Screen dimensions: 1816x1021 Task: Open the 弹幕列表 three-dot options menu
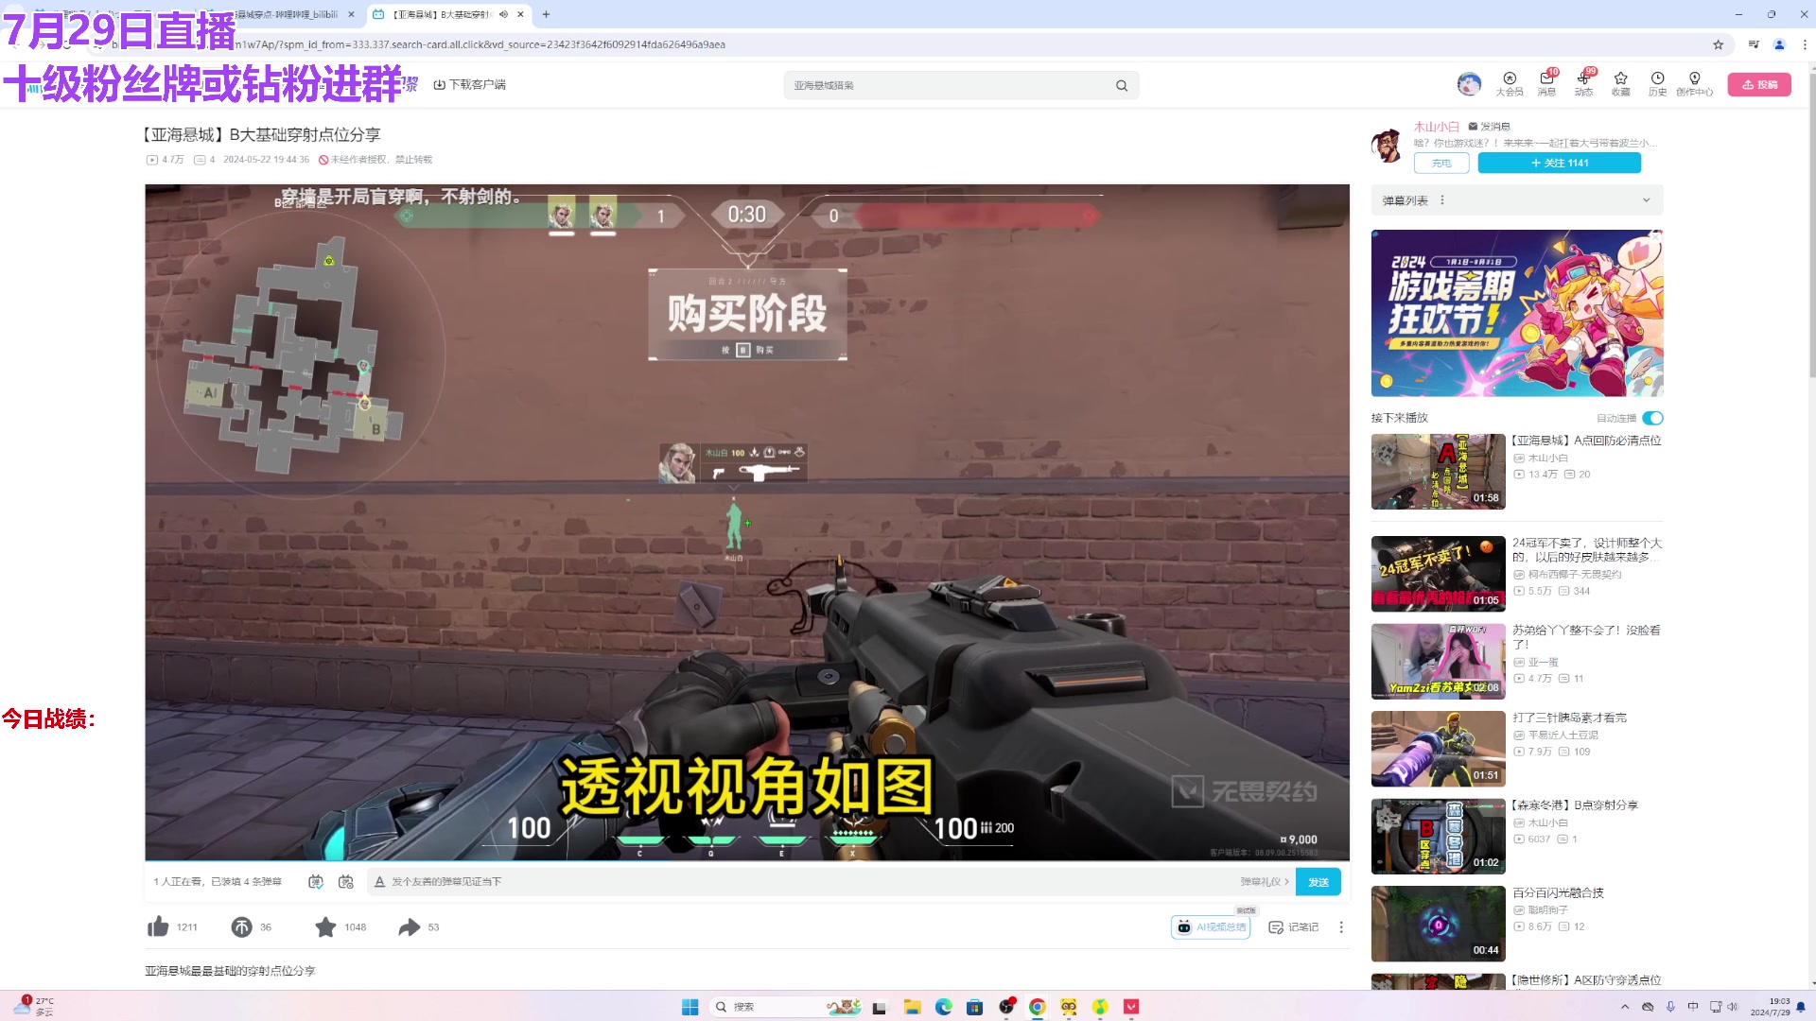(x=1442, y=200)
